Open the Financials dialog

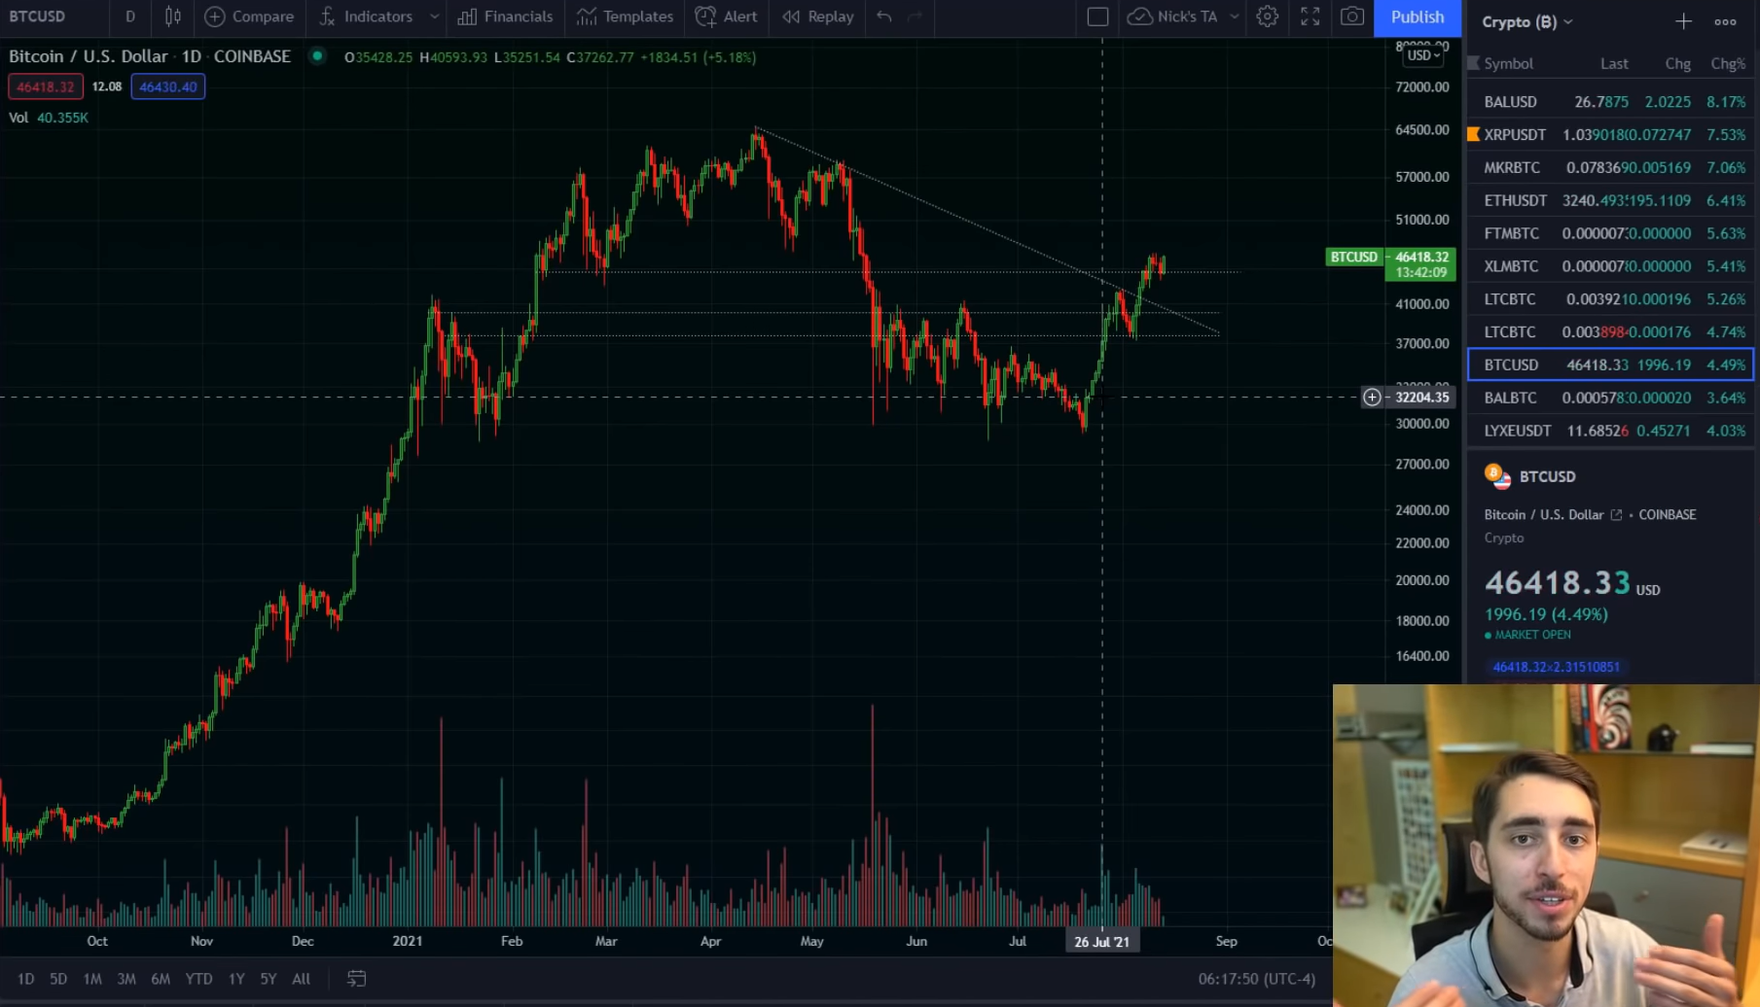tap(505, 17)
